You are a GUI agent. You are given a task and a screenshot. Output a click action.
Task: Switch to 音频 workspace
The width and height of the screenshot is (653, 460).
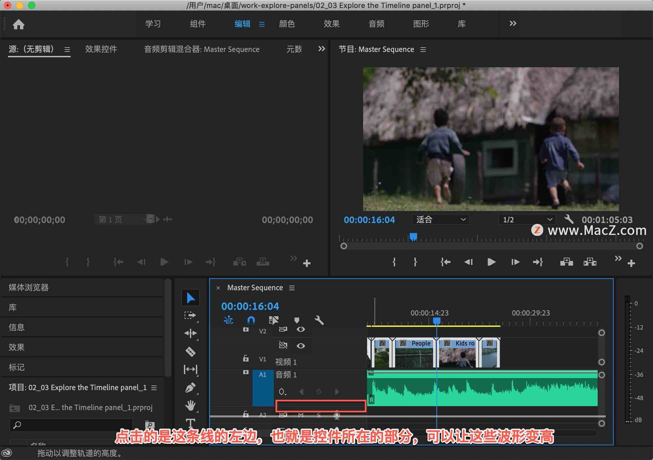pos(376,24)
